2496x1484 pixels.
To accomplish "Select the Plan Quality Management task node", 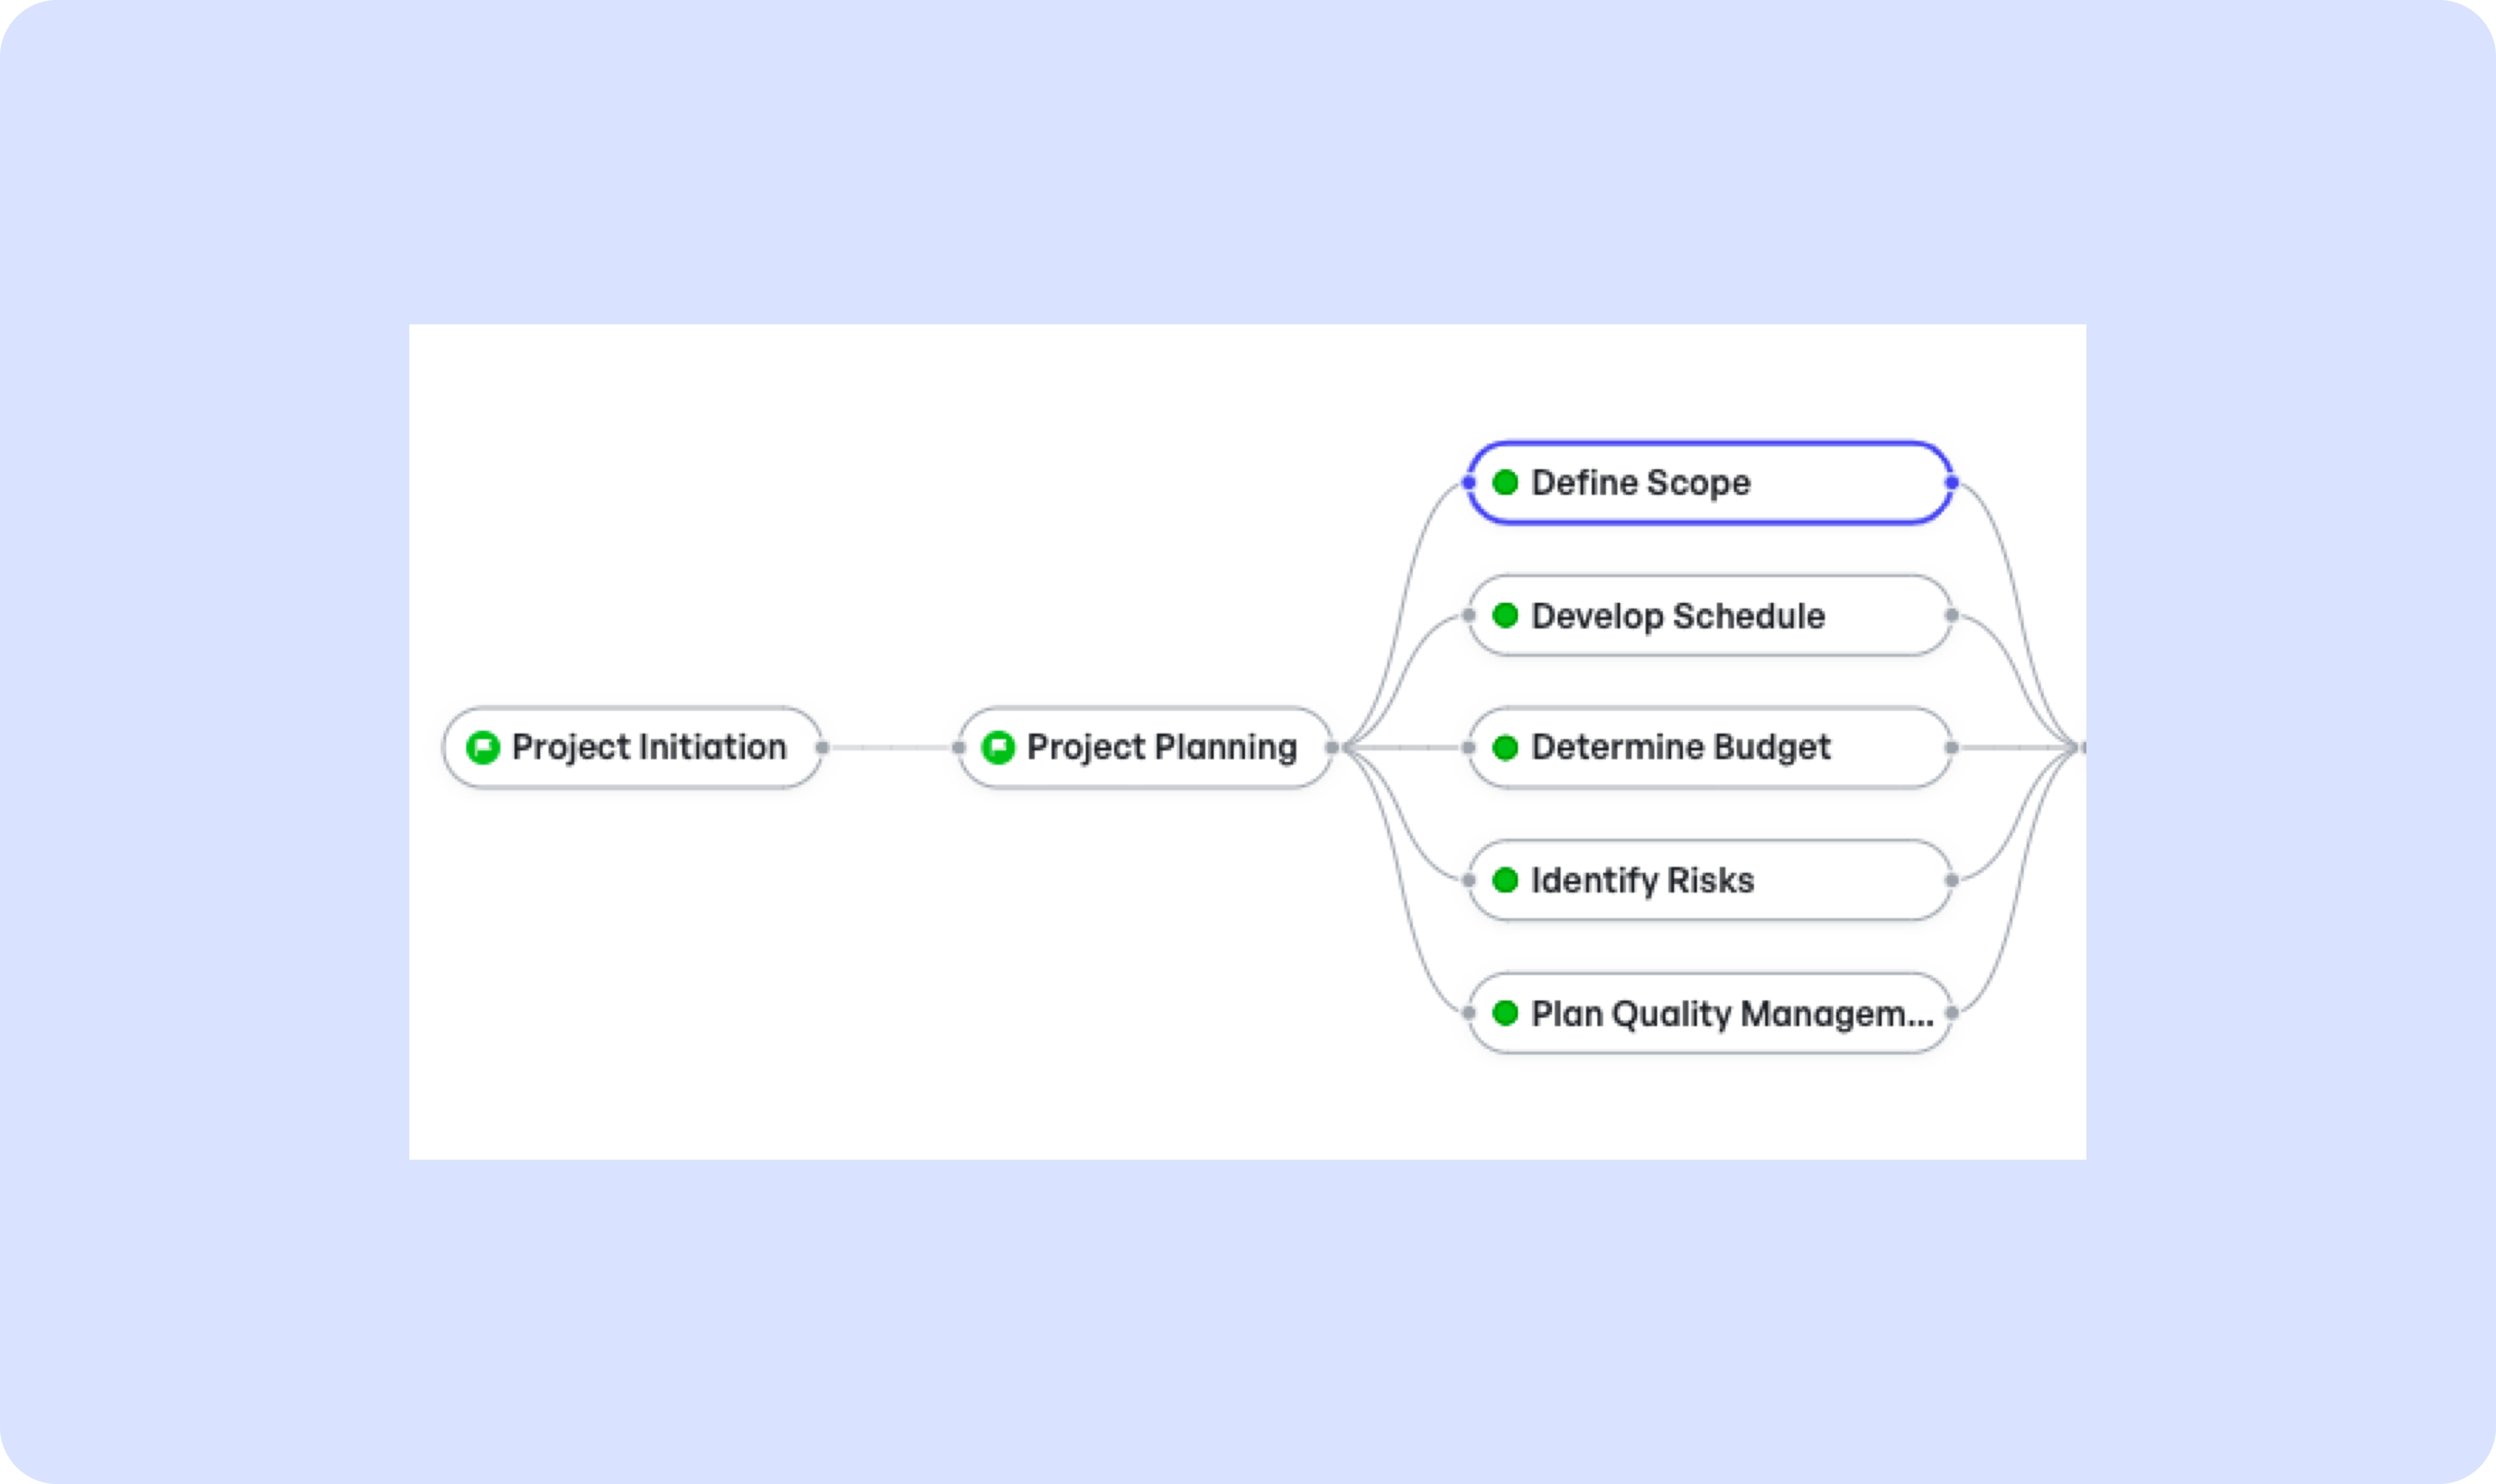I will coord(1710,1013).
